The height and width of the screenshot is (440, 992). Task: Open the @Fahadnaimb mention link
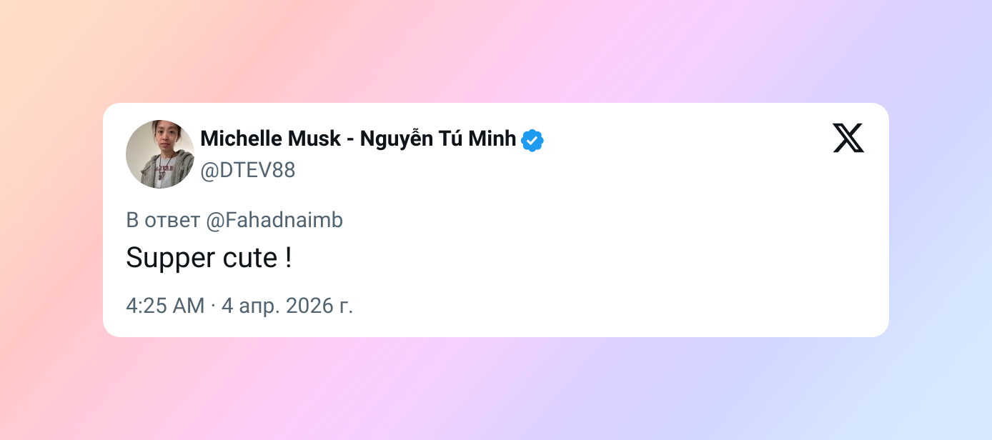tap(274, 221)
